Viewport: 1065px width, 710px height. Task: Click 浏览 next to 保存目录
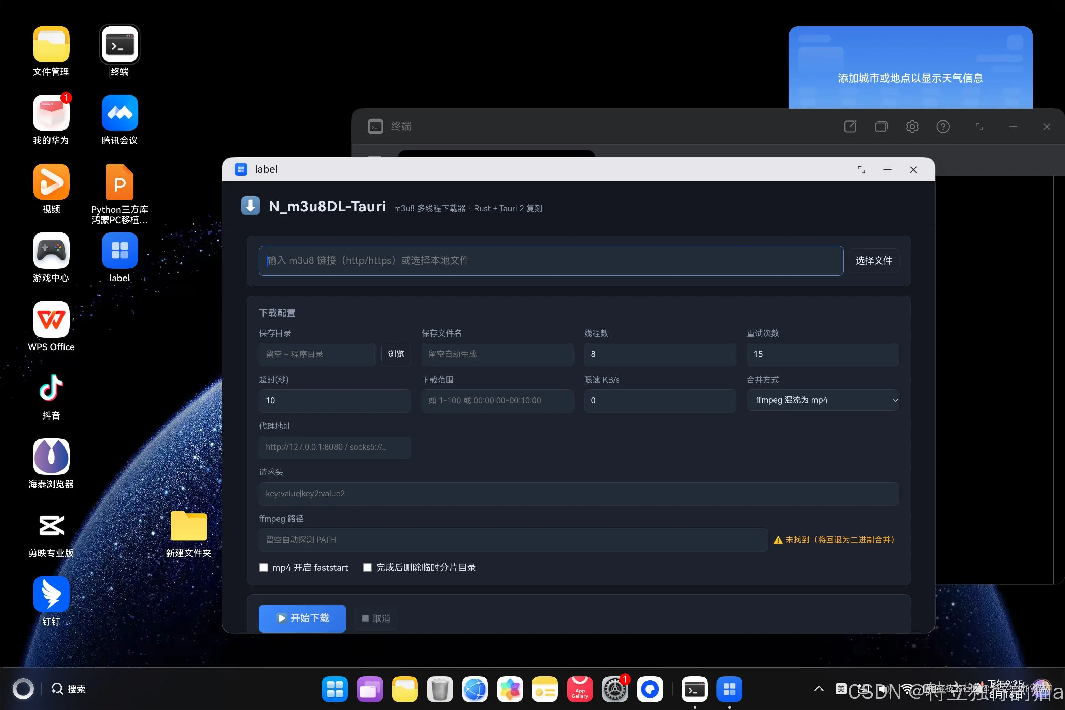click(x=396, y=354)
